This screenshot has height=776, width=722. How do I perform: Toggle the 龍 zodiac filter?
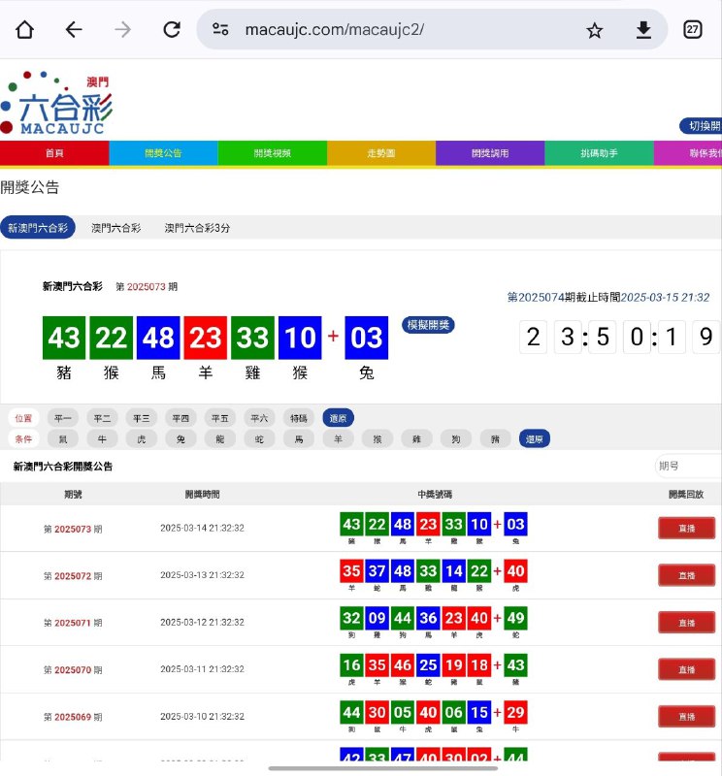coord(220,439)
